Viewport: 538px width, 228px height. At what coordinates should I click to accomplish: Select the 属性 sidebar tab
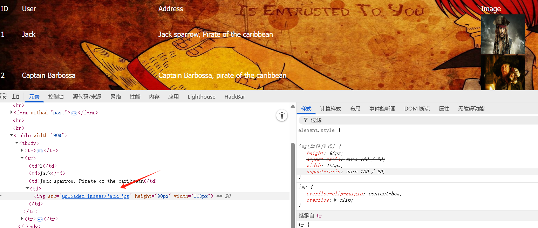(x=444, y=109)
